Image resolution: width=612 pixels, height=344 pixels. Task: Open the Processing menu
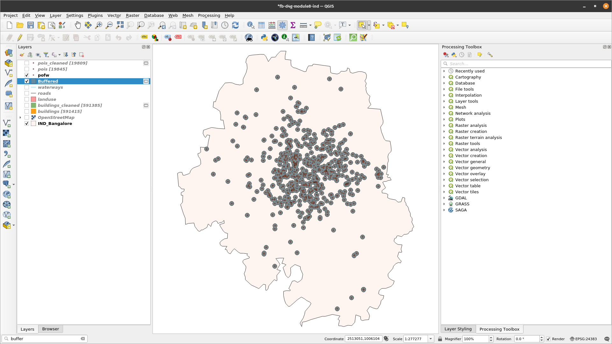tap(209, 15)
